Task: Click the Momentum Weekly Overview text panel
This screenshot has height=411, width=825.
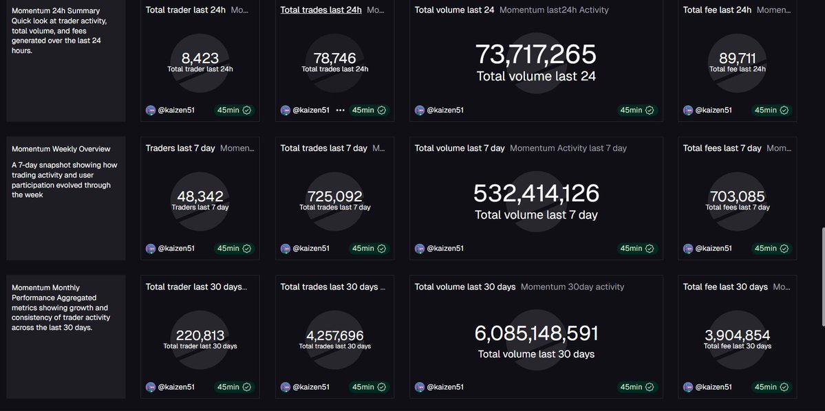Action: (66, 198)
